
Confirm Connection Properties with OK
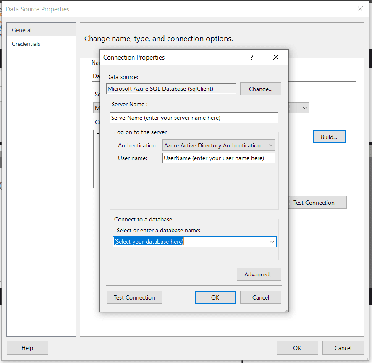(x=215, y=297)
